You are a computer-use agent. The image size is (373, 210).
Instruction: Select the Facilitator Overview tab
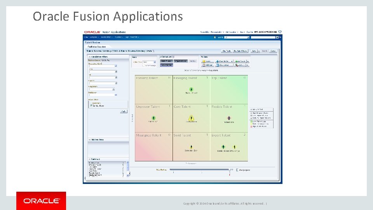tap(97, 47)
